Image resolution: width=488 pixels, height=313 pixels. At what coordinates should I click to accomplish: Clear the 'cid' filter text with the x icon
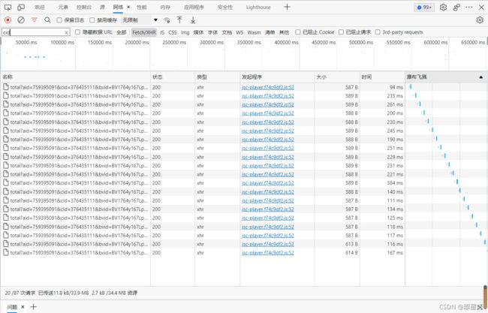66,32
